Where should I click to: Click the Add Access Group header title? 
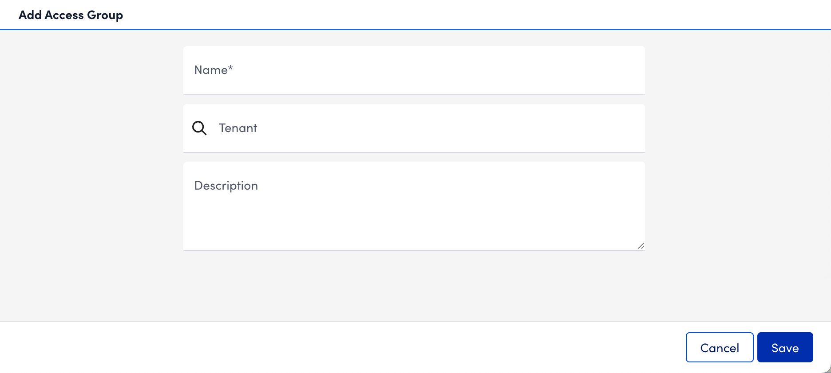(71, 15)
